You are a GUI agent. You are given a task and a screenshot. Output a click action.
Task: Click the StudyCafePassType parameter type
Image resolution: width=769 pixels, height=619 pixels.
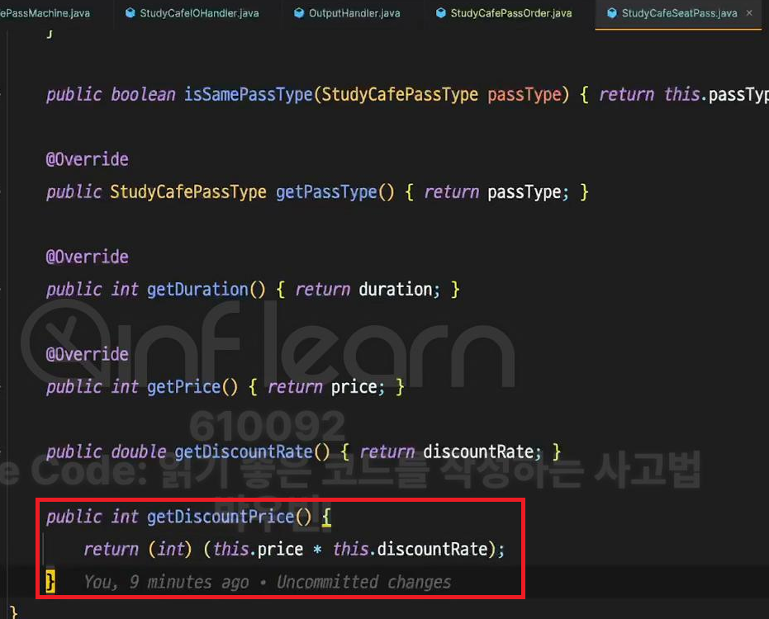(400, 94)
